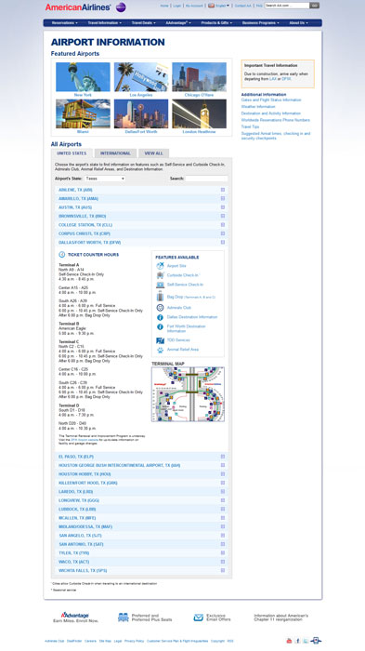Expand the Abilene, TX (ABI) row
The width and height of the screenshot is (365, 651).
point(141,190)
